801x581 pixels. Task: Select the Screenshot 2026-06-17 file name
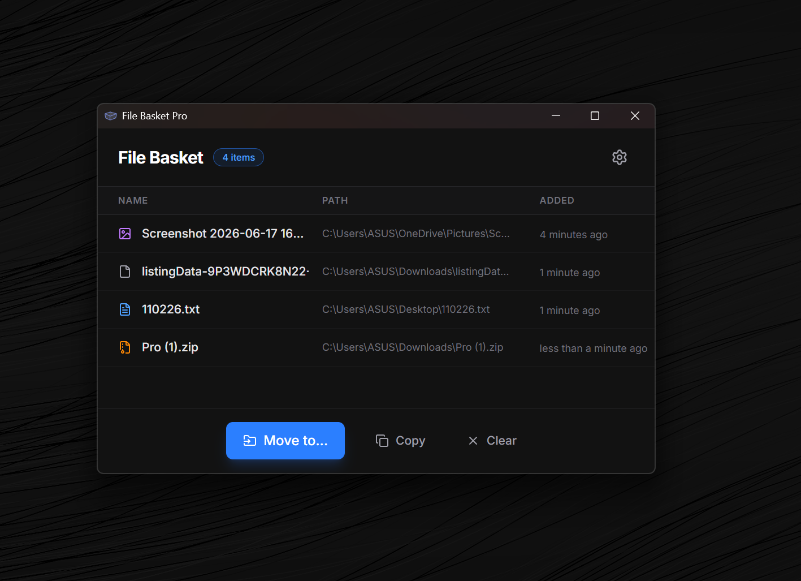point(223,234)
